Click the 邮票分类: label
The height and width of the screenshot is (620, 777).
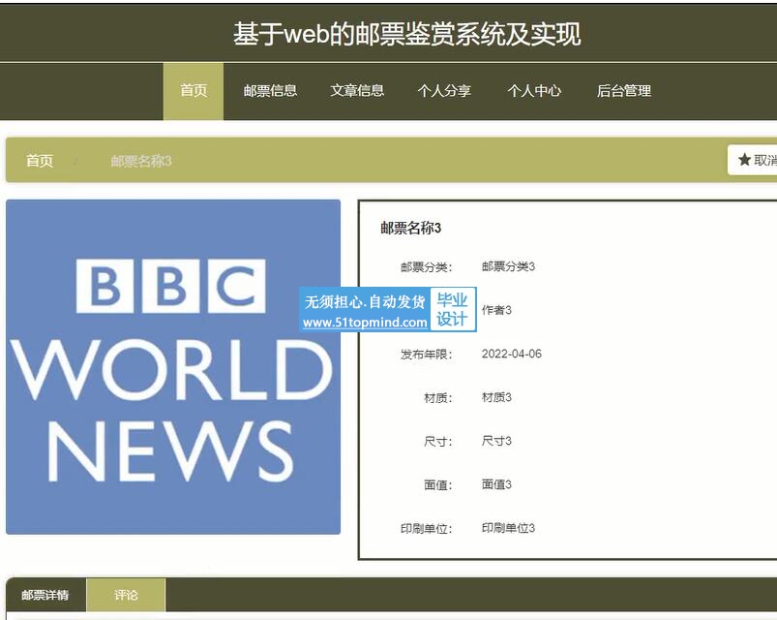[426, 267]
